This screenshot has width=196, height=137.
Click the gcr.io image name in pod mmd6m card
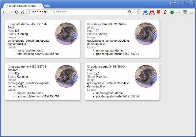29,85
